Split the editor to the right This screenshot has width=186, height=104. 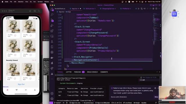[156, 9]
